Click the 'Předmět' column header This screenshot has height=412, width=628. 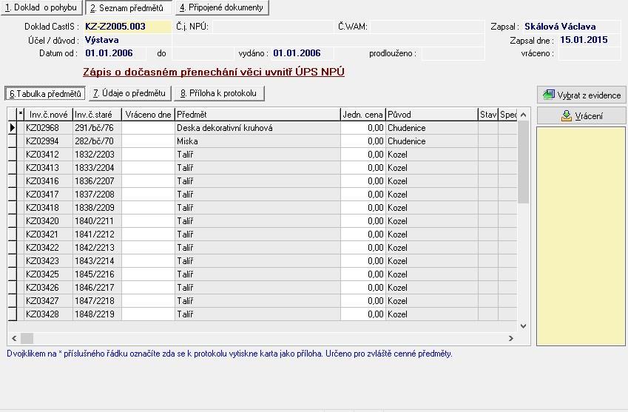pyautogui.click(x=257, y=115)
